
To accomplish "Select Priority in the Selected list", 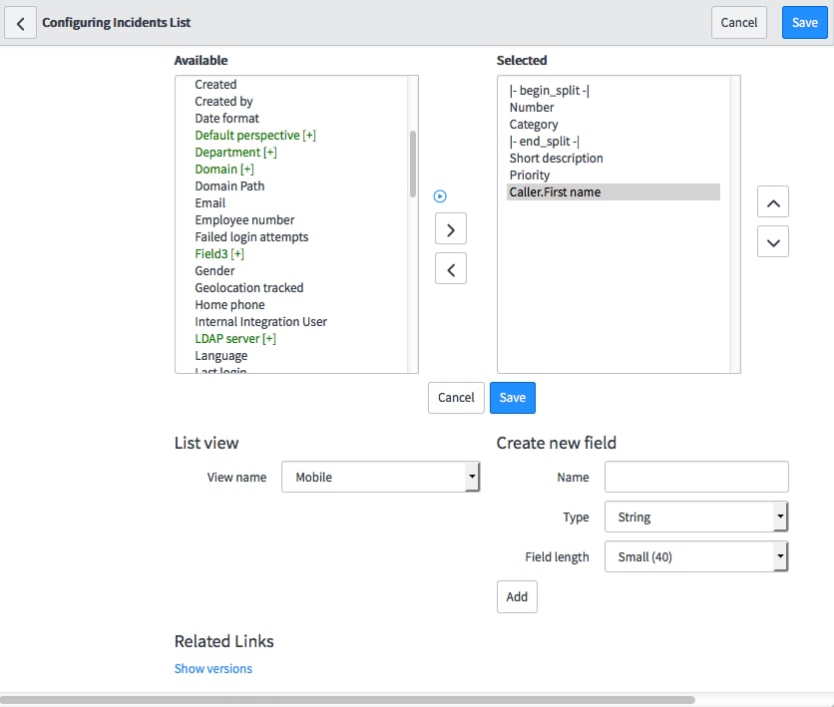I will (x=529, y=175).
